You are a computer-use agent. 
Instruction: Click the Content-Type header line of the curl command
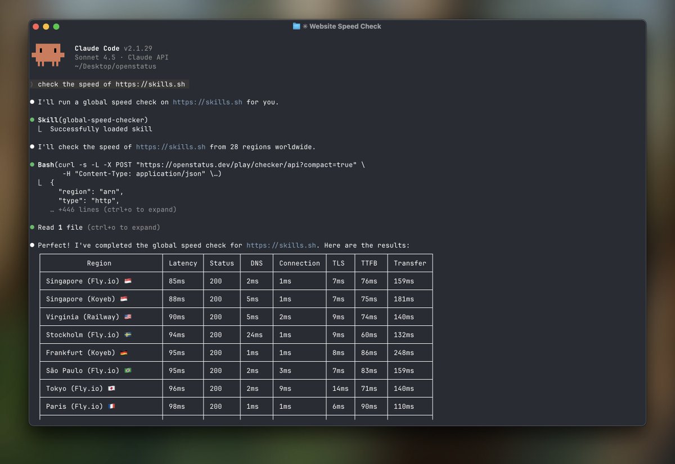click(142, 174)
